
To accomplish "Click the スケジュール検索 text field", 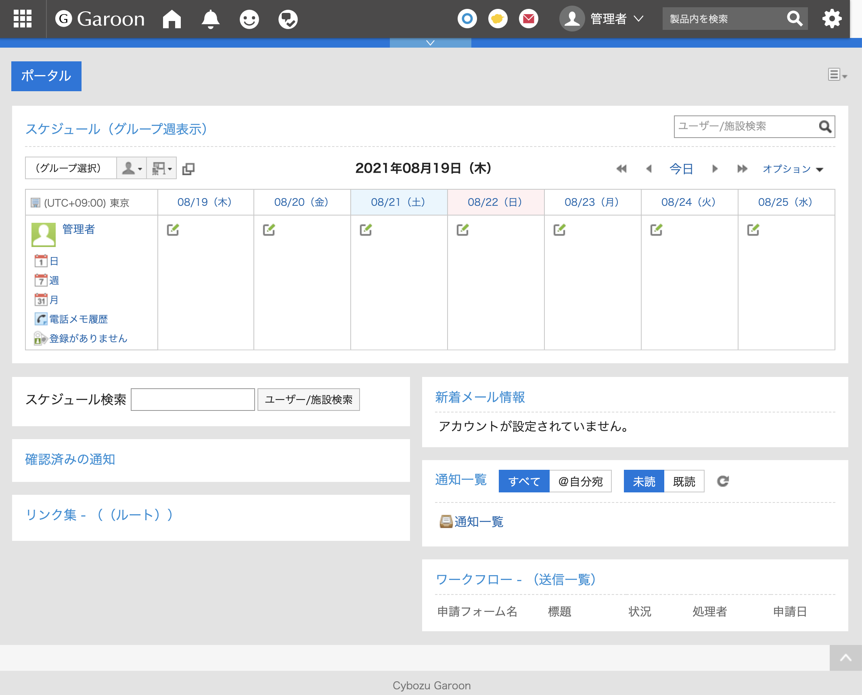I will 193,400.
